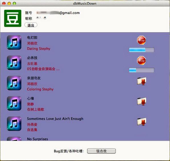The height and width of the screenshot is (161, 170).
Task: Select the song title 必杀技
Action: click(x=32, y=58)
